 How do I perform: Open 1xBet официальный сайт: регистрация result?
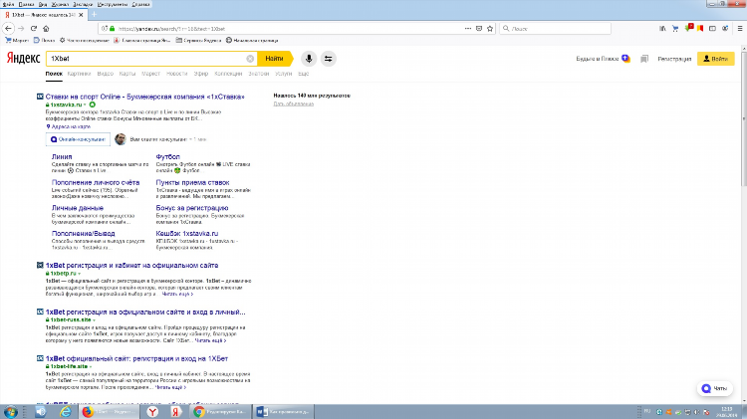pos(136,358)
